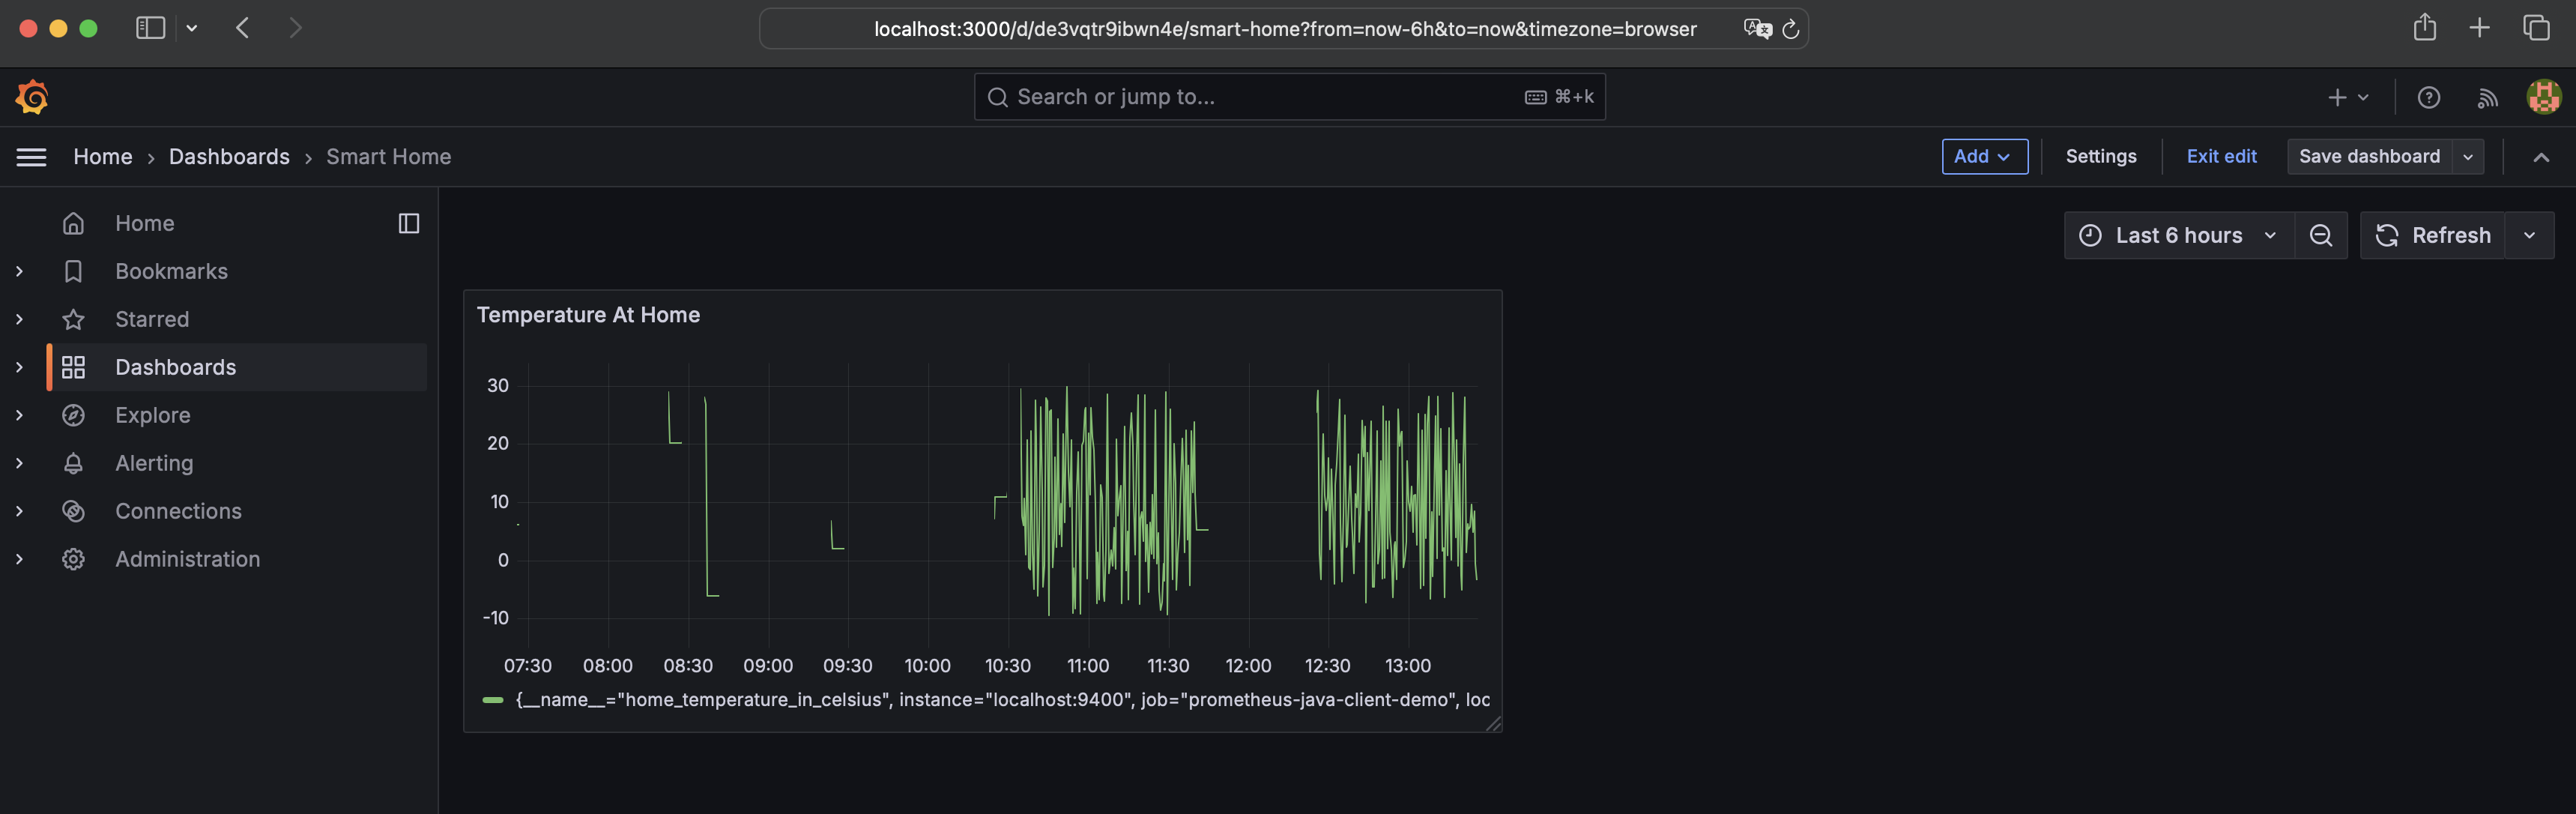
Task: Select Dashboards in the sidebar menu
Action: coord(176,367)
